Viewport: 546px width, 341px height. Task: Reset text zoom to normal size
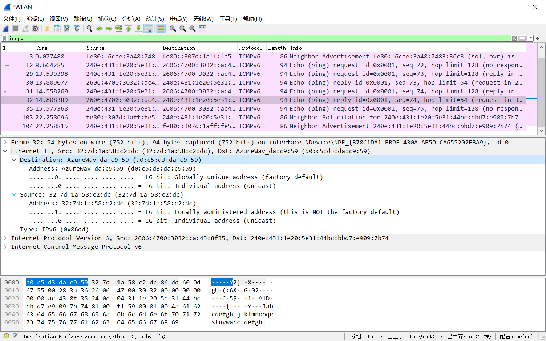tap(193, 29)
